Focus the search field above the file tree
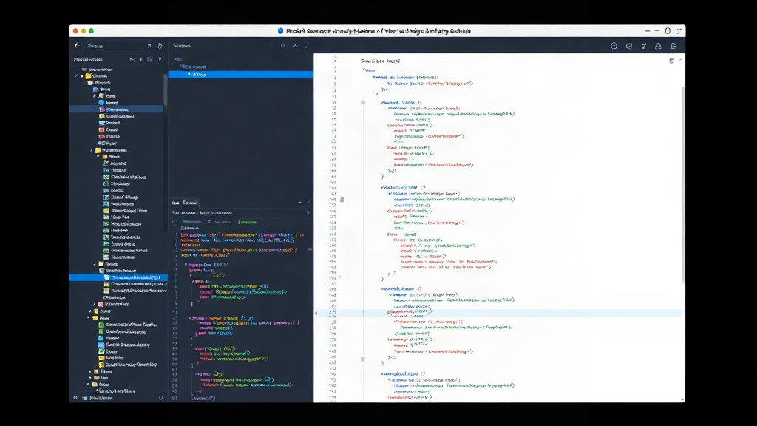 point(119,46)
